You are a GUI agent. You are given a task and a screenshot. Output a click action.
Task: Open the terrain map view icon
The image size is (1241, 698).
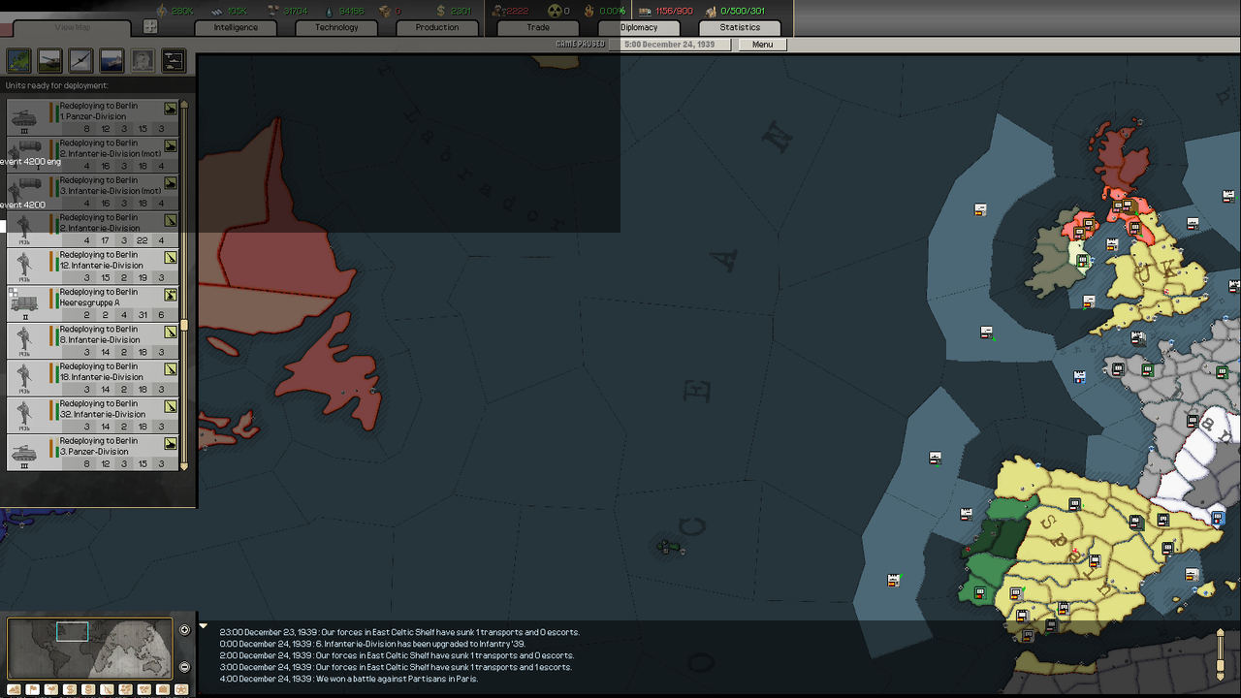[x=18, y=61]
